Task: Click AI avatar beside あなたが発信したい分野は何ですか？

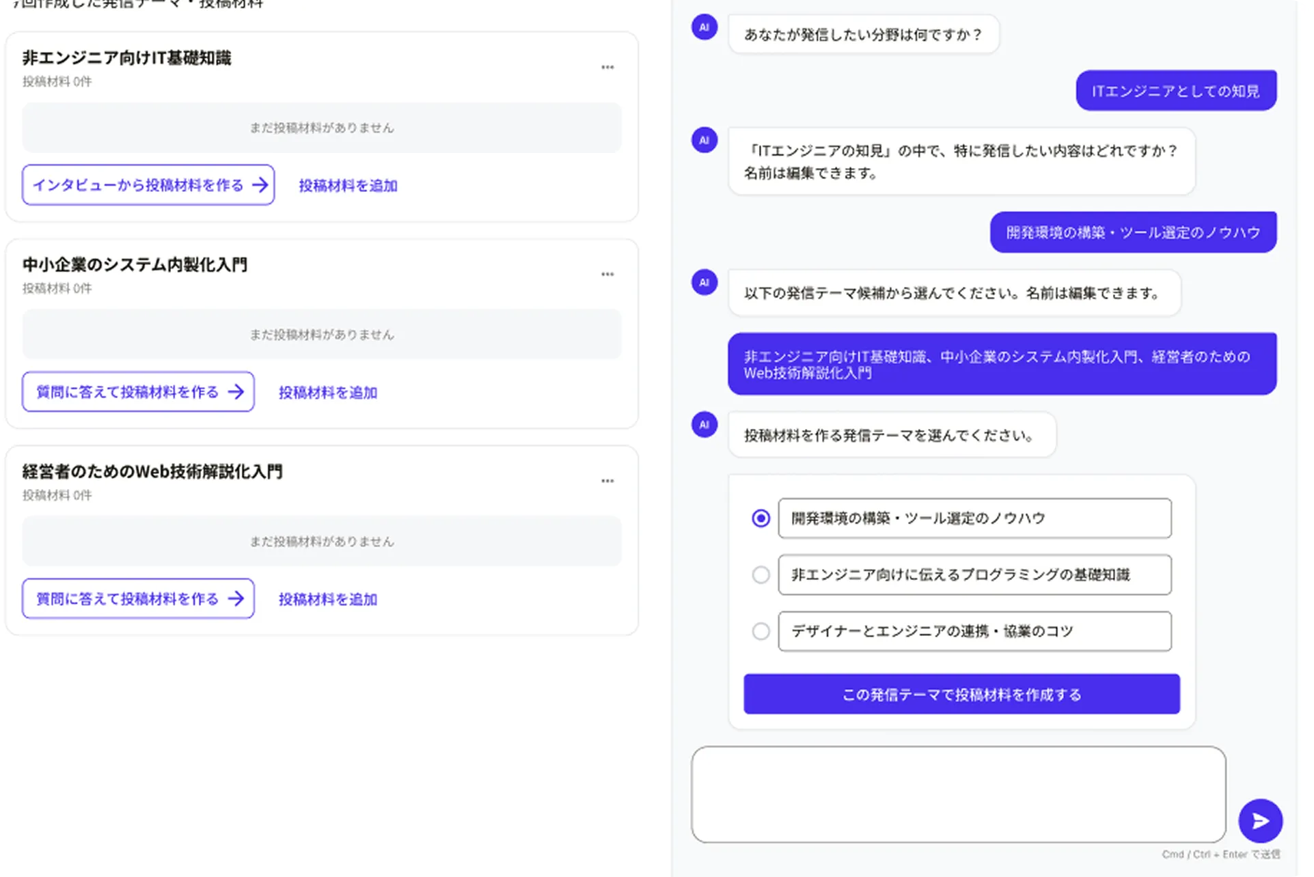Action: [x=704, y=28]
